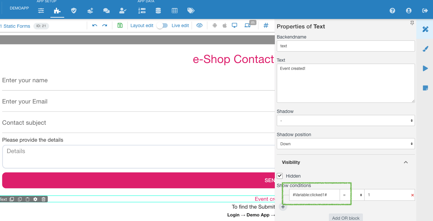The width and height of the screenshot is (433, 221).
Task: Click the Add OR block button
Action: click(346, 218)
